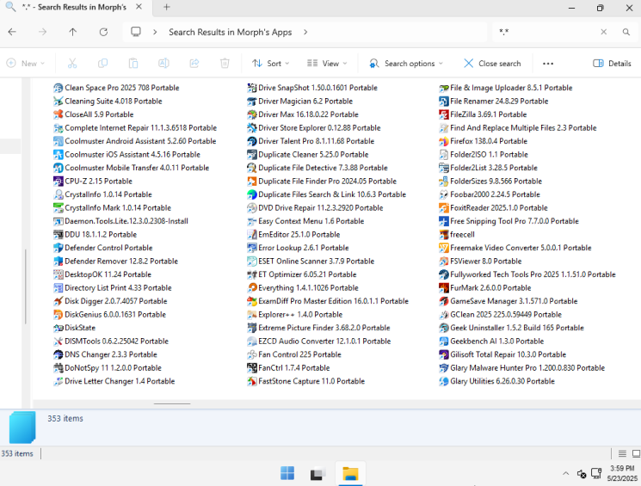Select Duplicate Cleaner 5.25.0 Portable
Image resolution: width=641 pixels, height=486 pixels.
308,155
